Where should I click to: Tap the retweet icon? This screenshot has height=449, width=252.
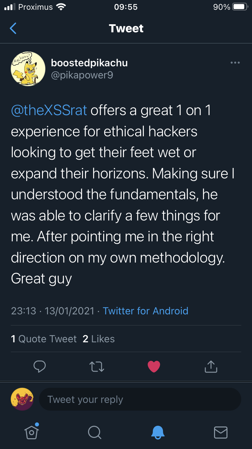pyautogui.click(x=97, y=367)
